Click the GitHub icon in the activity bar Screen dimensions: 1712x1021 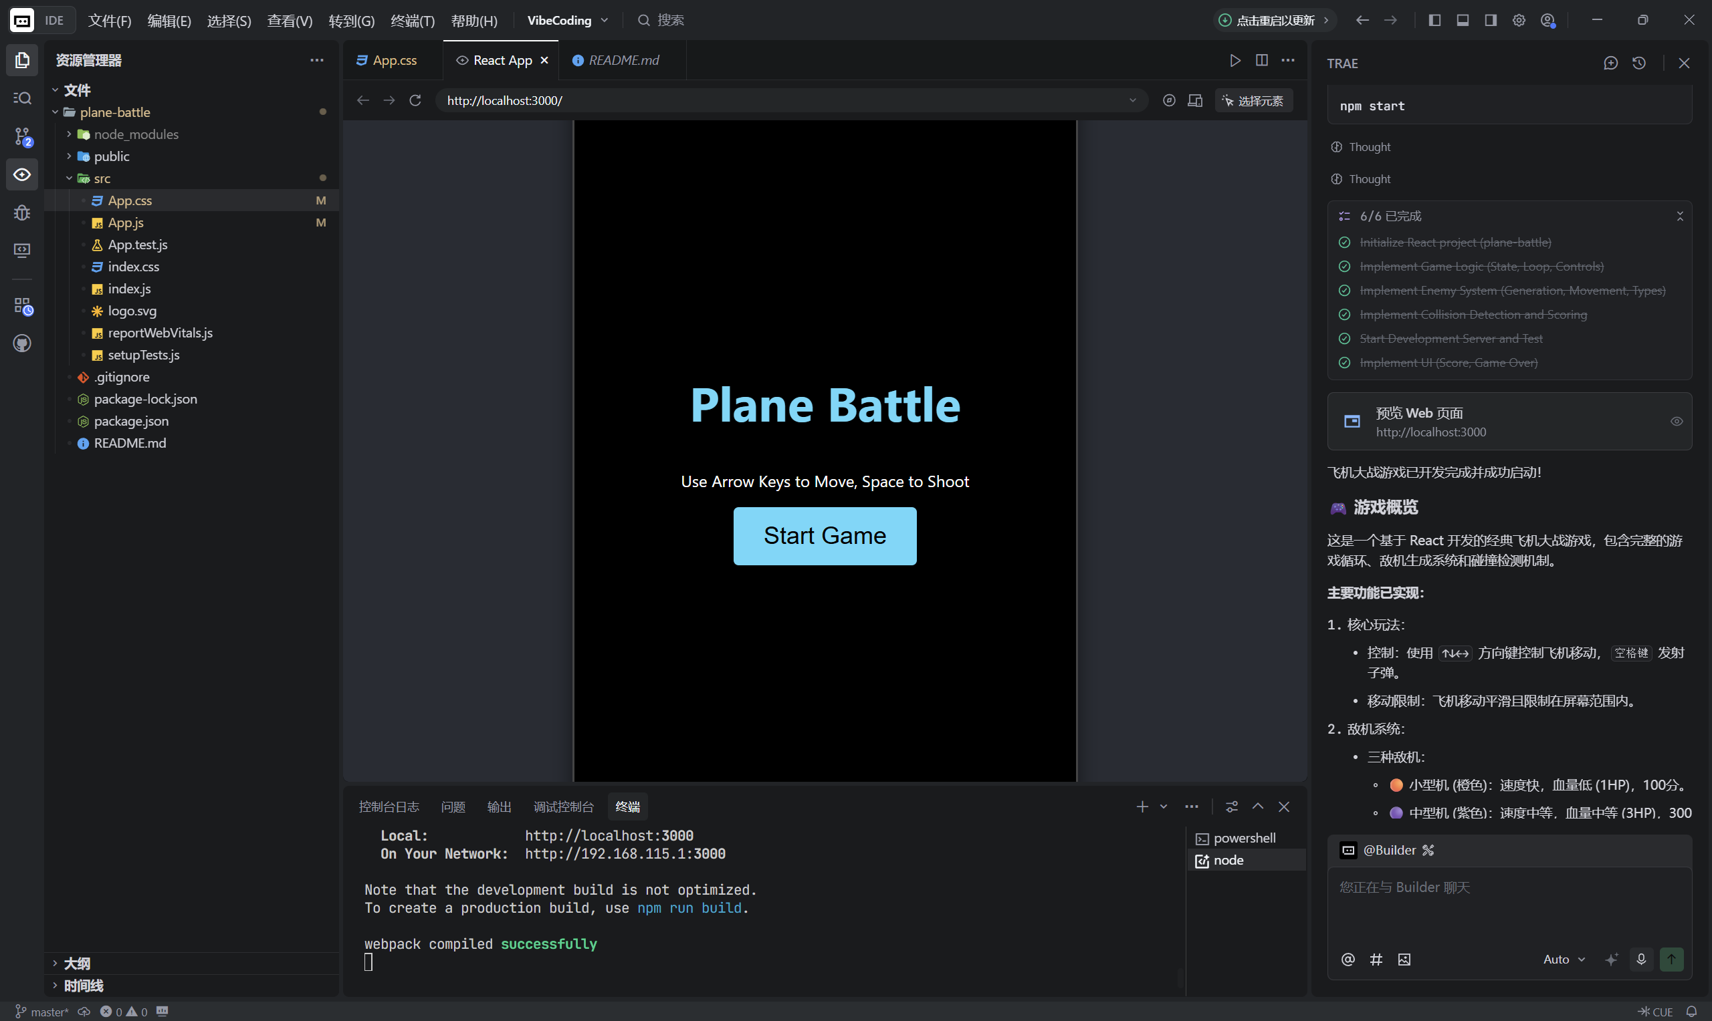(x=22, y=343)
